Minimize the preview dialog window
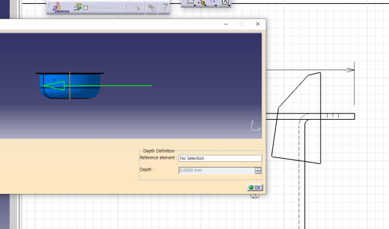389x229 pixels. pyautogui.click(x=226, y=24)
